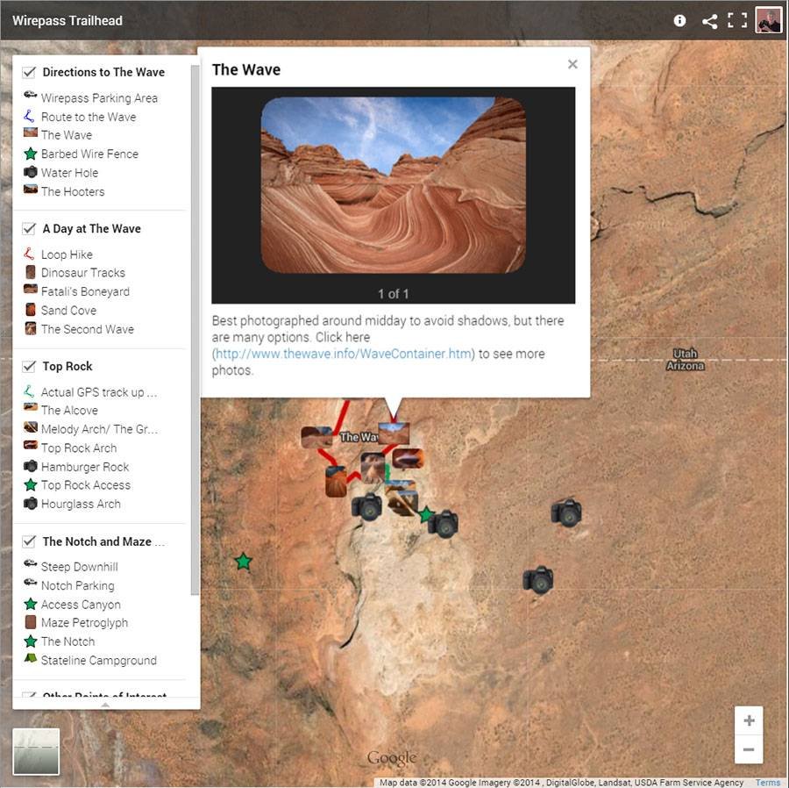789x788 pixels.
Task: Zoom in on the map
Action: click(749, 721)
